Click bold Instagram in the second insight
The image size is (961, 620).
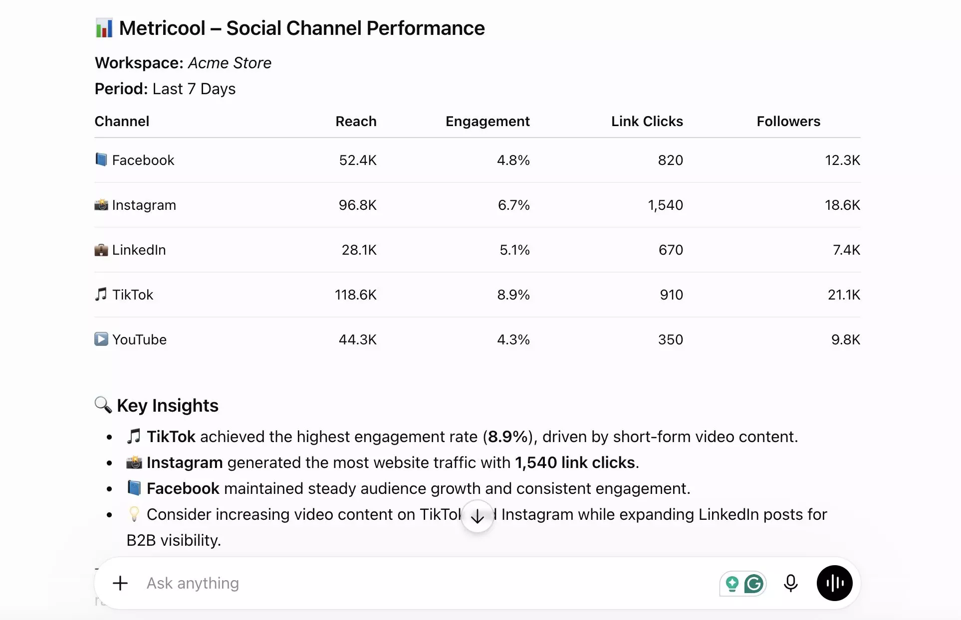pyautogui.click(x=185, y=463)
